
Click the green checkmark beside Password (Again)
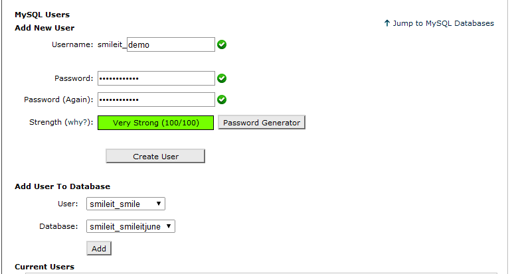222,100
